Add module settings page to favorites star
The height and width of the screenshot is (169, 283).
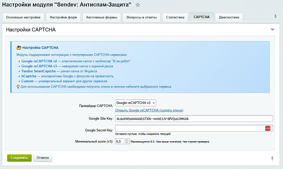click(137, 5)
